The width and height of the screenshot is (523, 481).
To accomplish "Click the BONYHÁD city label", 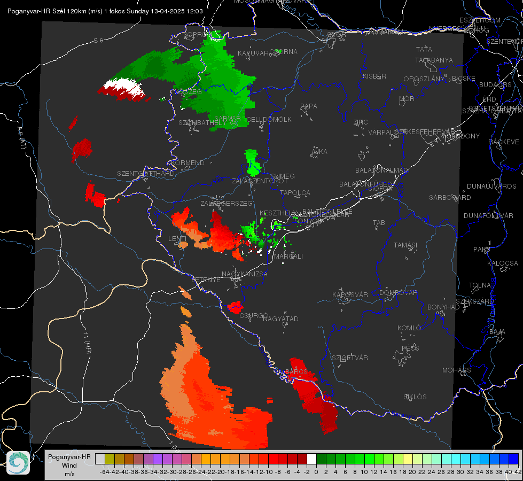I will (x=443, y=307).
